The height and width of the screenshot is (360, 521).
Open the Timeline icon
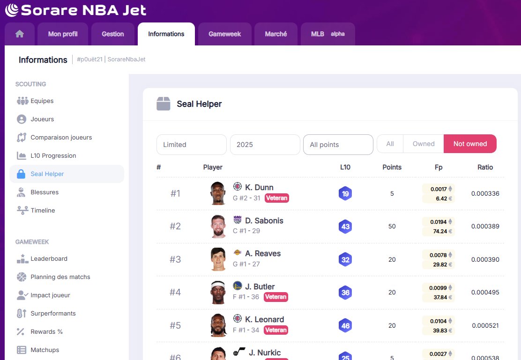pos(22,211)
